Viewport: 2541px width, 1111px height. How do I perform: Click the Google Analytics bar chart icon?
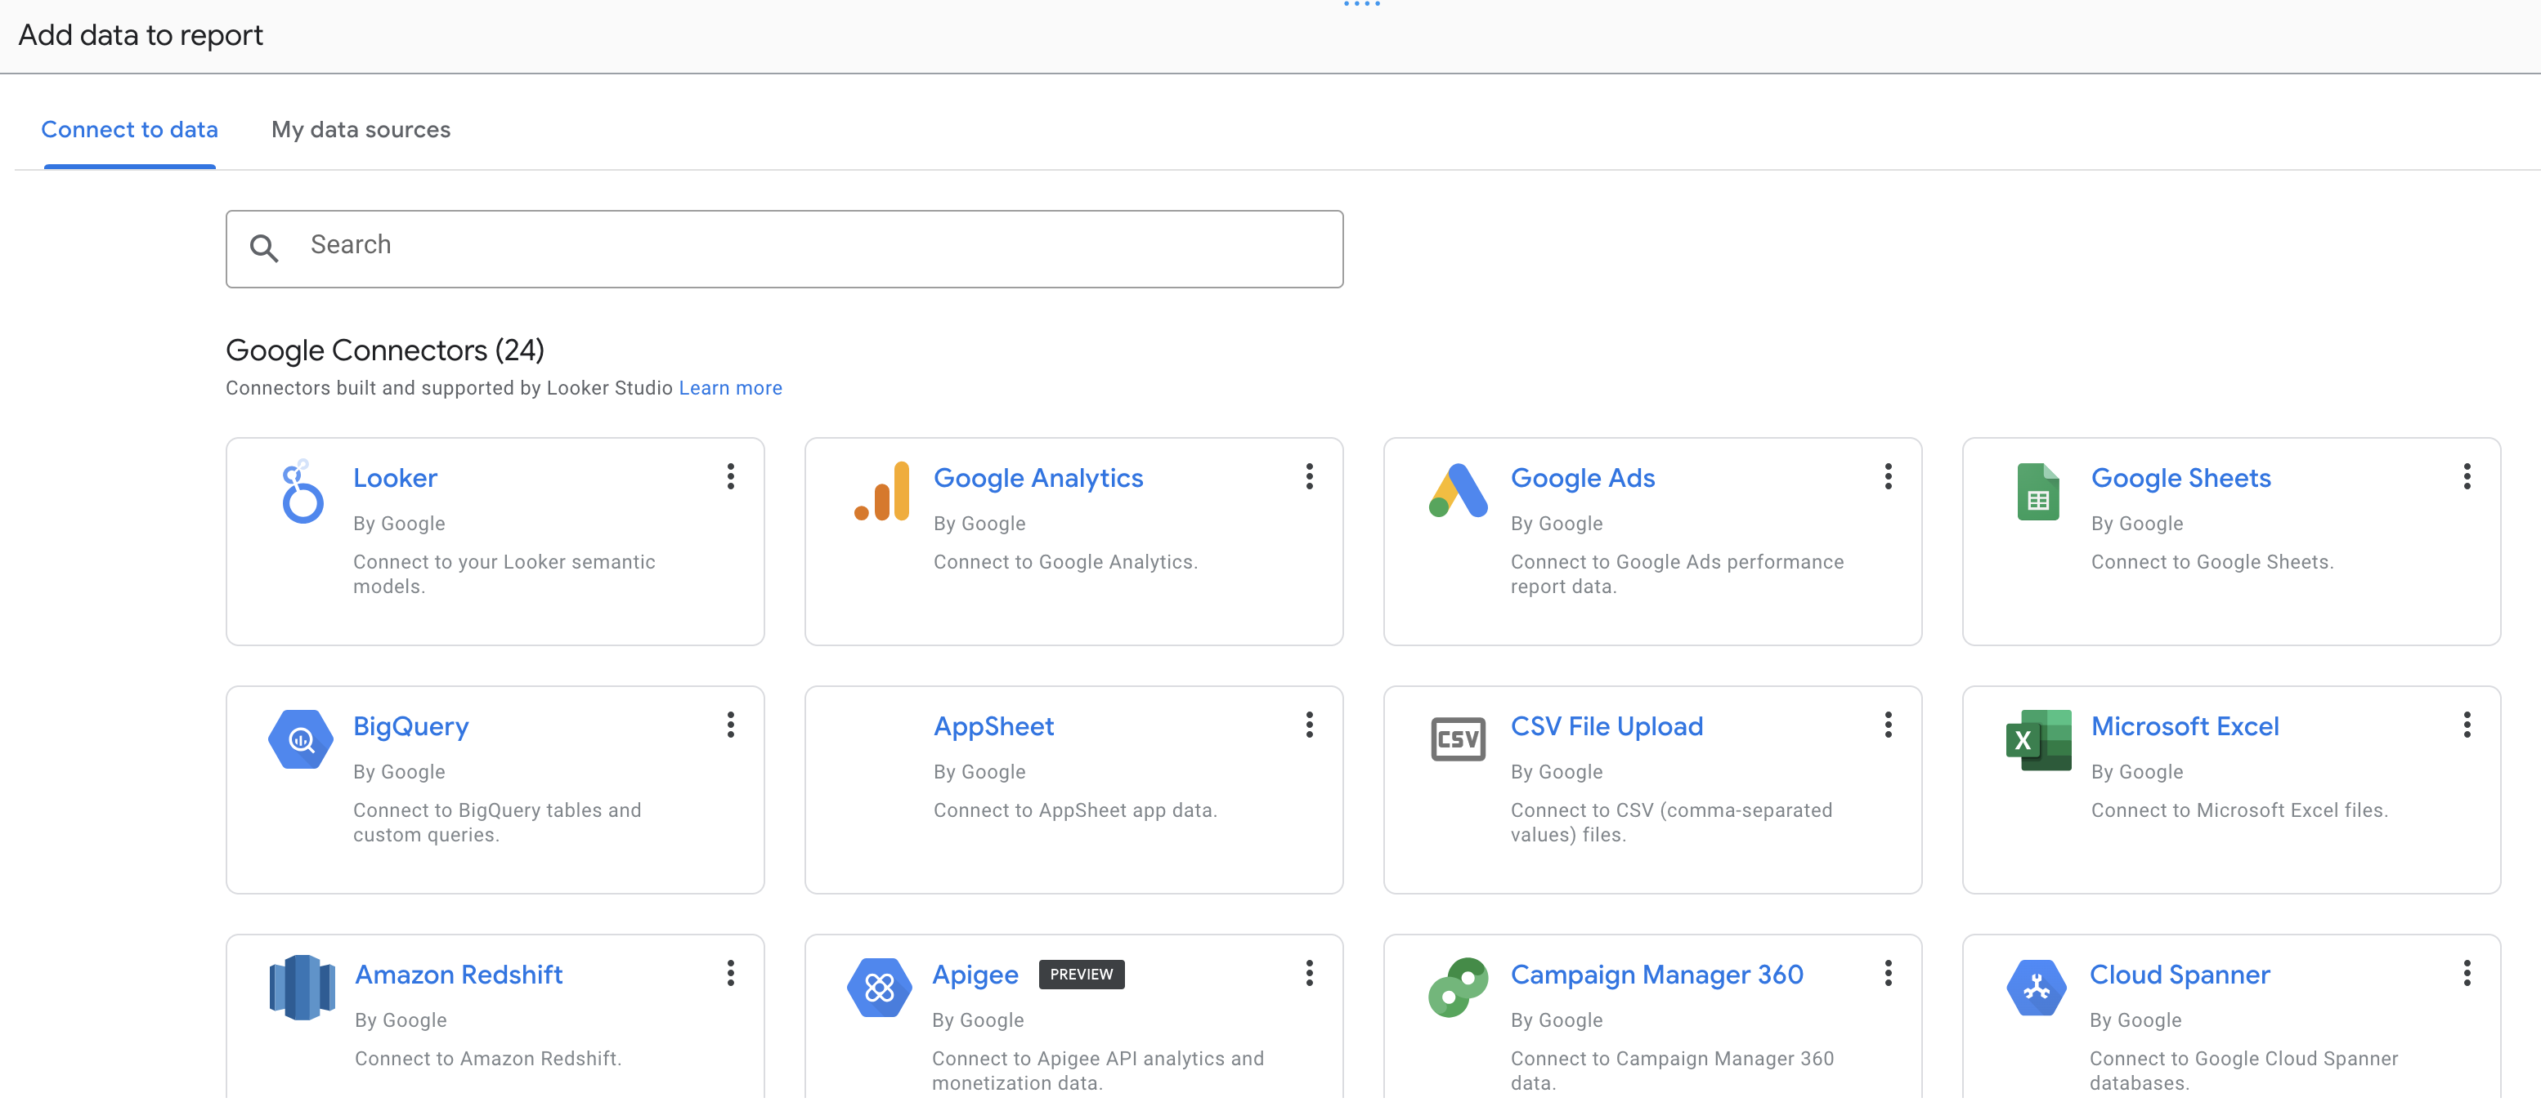pyautogui.click(x=881, y=491)
